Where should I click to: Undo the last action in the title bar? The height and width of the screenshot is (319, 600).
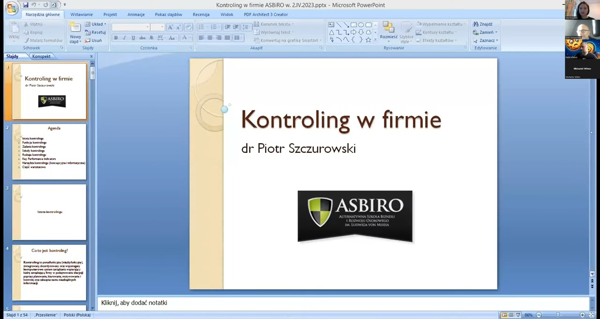click(x=33, y=5)
